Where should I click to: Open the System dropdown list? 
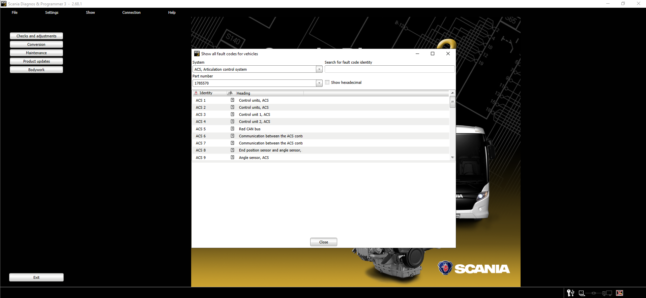tap(319, 69)
